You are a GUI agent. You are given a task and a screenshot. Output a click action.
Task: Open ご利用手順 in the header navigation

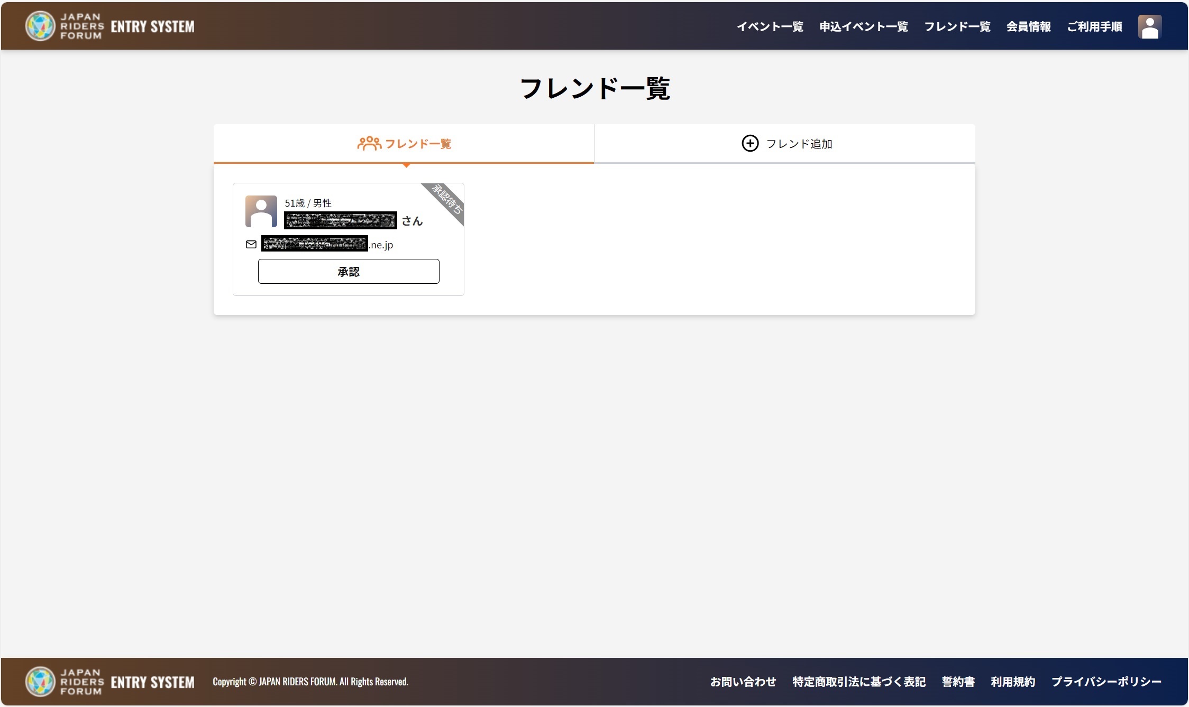1094,26
